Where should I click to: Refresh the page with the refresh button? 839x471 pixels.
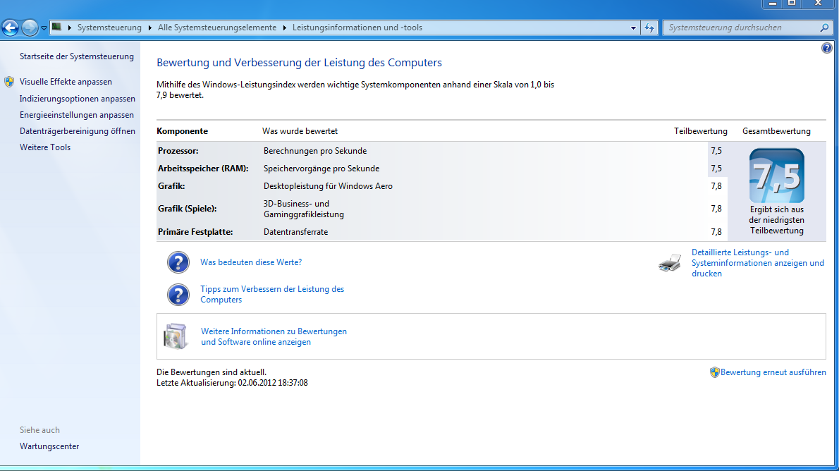tap(649, 27)
